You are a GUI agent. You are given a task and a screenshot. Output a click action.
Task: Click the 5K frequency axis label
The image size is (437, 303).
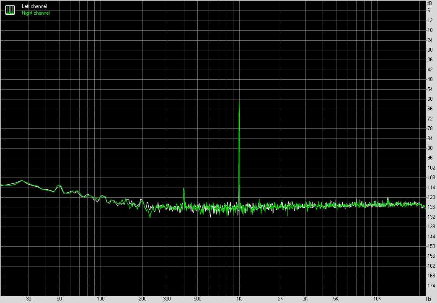(336, 299)
